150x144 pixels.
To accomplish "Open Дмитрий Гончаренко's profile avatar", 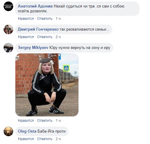I will tap(8, 29).
